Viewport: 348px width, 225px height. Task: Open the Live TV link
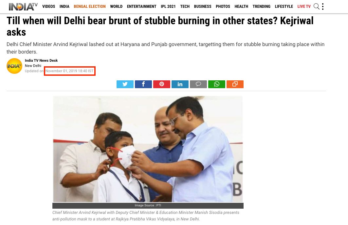304,7
